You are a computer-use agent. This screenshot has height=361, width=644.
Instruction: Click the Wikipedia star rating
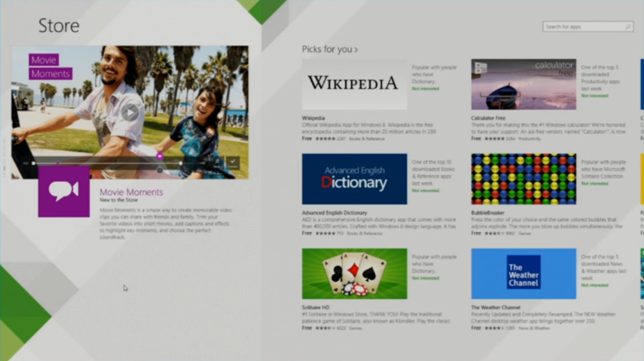pos(325,139)
